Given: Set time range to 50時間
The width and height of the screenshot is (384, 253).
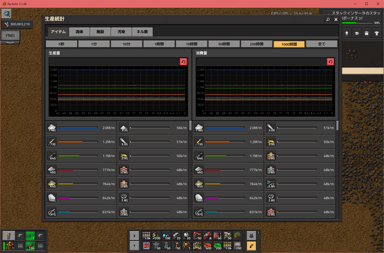Looking at the screenshot, I should pos(224,44).
